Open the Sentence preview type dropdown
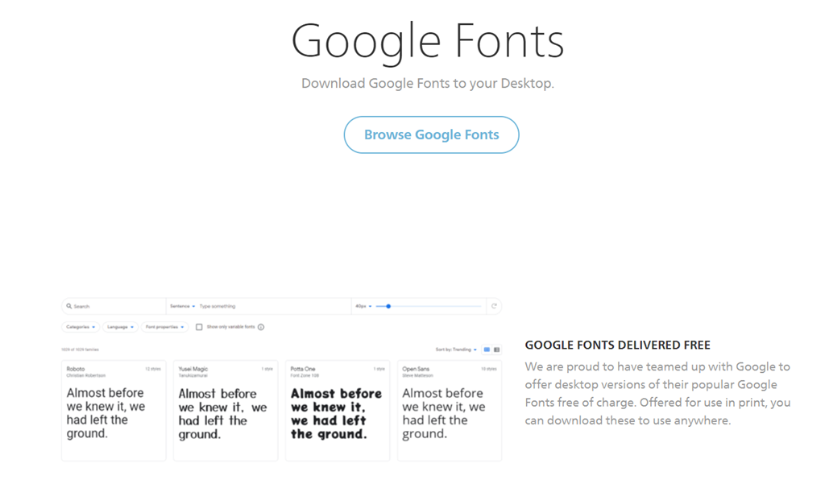This screenshot has width=825, height=480. [182, 306]
